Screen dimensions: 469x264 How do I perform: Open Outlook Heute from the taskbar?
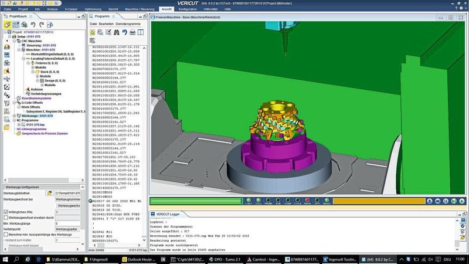(138, 259)
